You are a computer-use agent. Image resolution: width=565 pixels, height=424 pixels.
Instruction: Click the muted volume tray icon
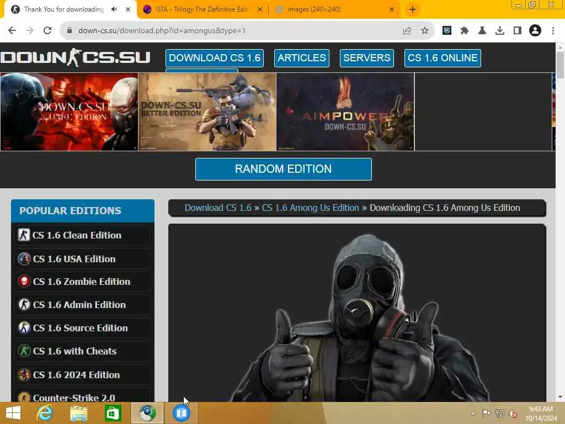tap(513, 414)
